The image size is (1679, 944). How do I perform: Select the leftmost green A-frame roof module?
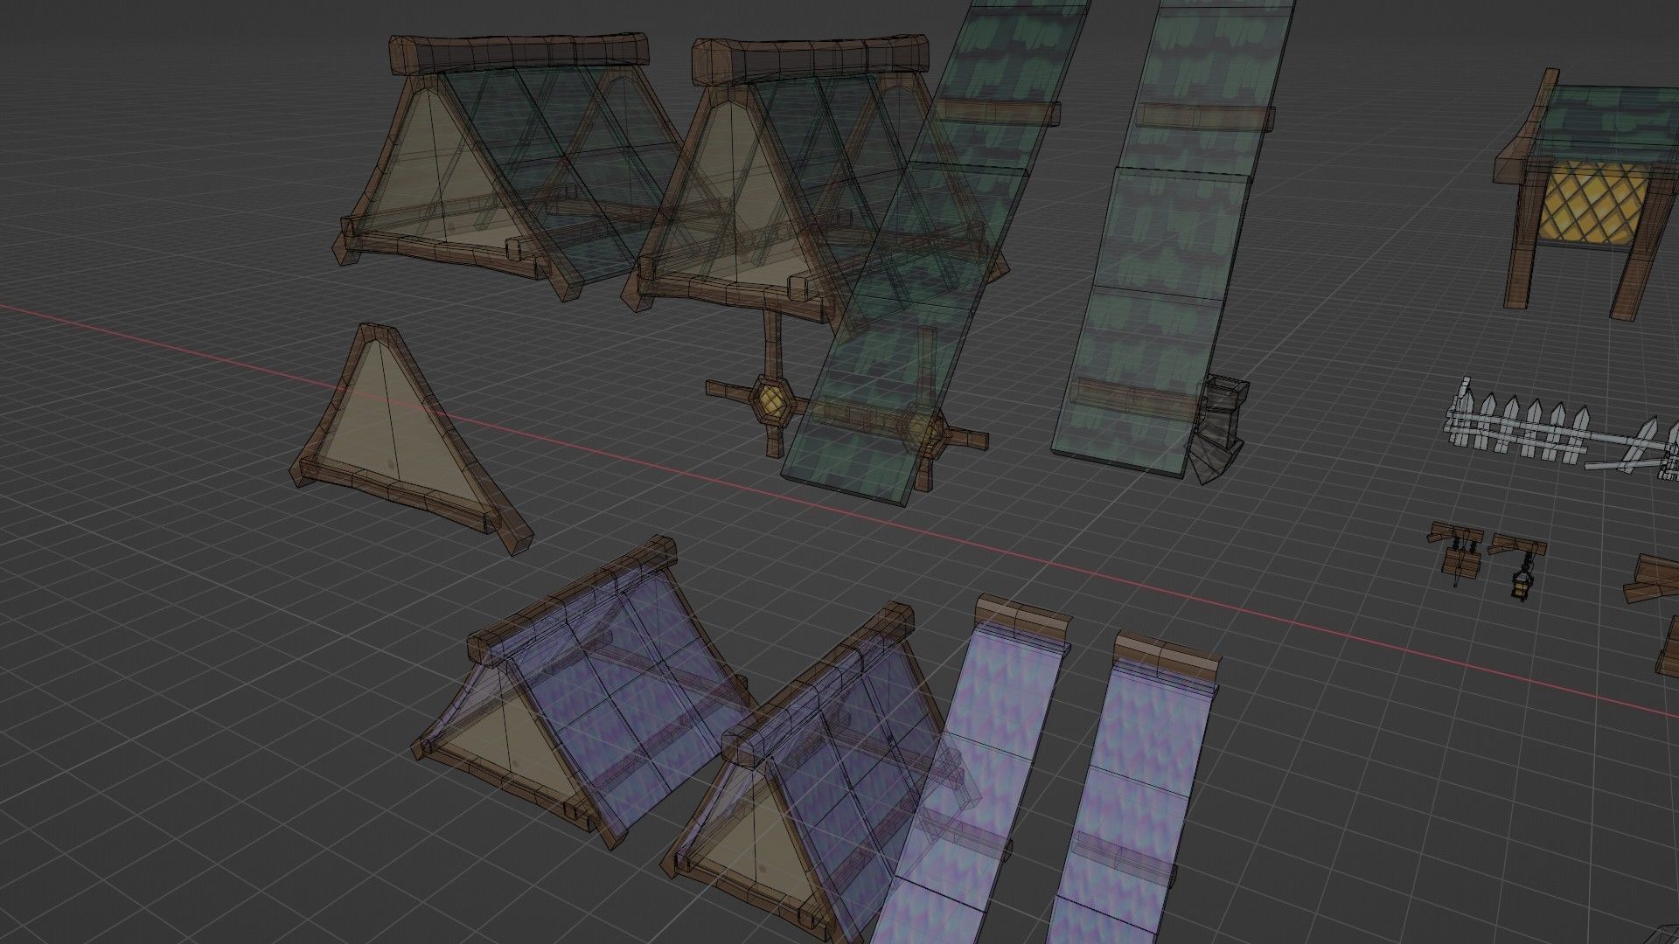point(516,166)
